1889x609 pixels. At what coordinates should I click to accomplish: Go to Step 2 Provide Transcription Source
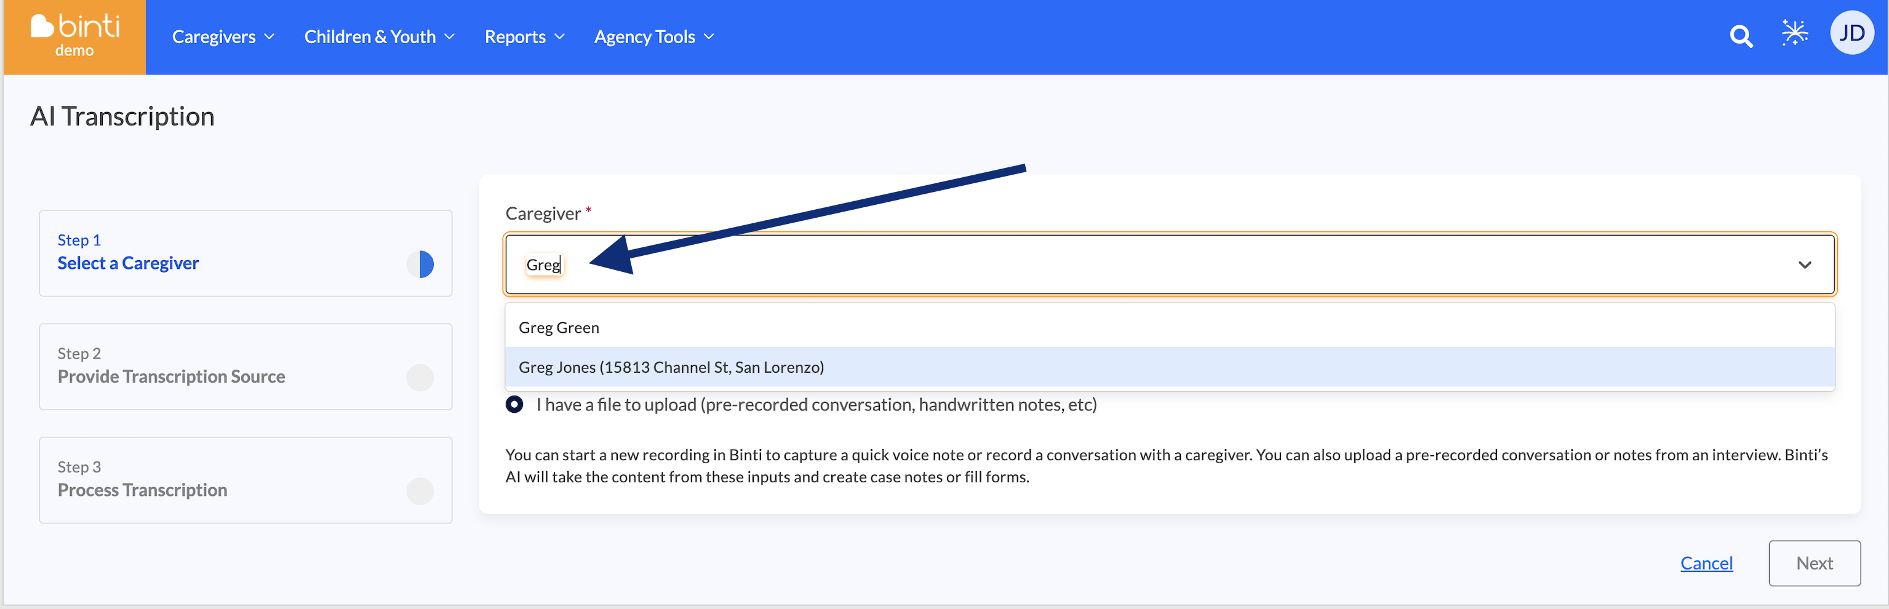[x=246, y=367]
